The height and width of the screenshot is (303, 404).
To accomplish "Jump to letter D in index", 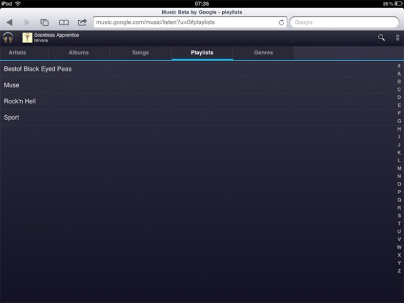I will [x=399, y=97].
